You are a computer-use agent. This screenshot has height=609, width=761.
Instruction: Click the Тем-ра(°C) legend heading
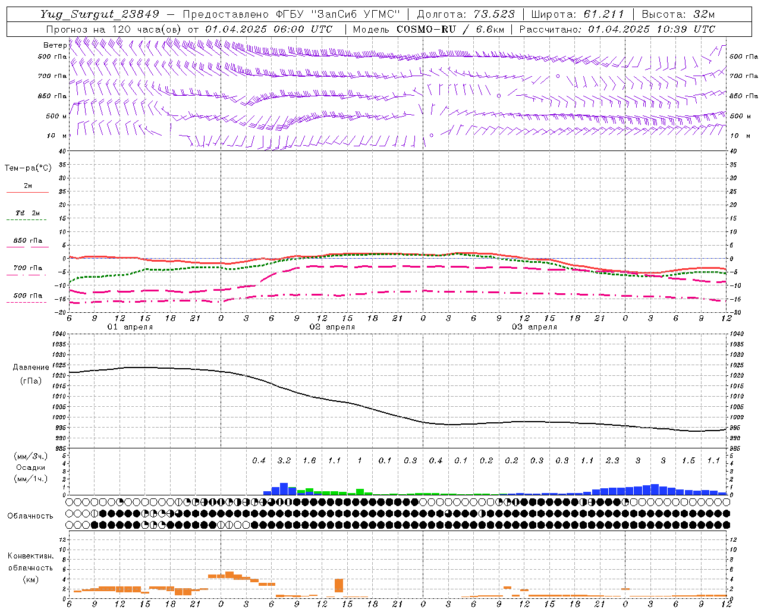point(28,168)
